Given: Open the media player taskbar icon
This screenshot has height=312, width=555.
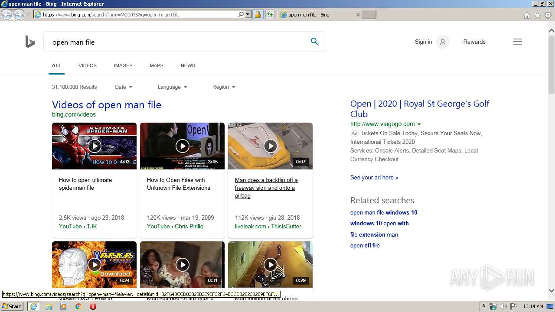Looking at the screenshot, I should tap(64, 306).
